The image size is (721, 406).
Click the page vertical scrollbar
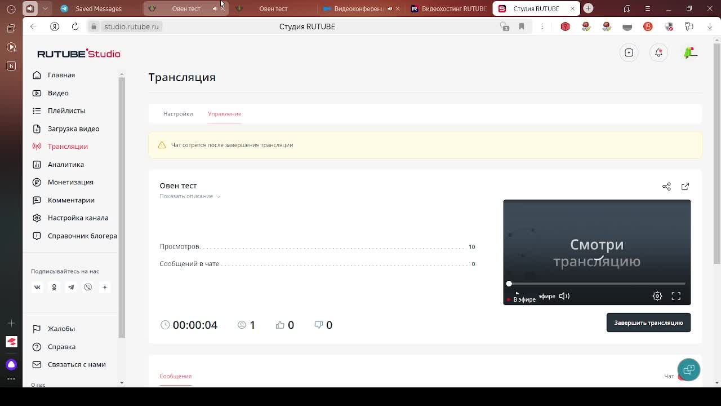716,152
